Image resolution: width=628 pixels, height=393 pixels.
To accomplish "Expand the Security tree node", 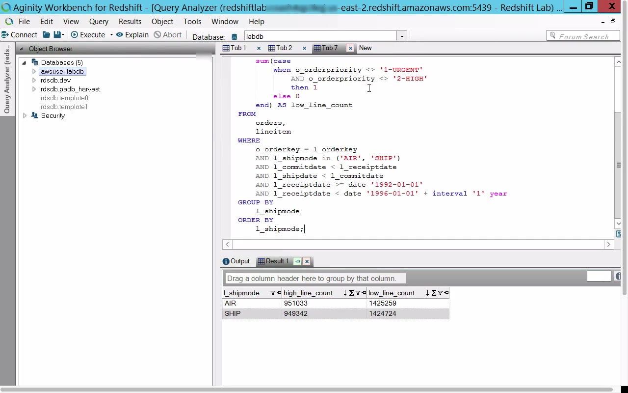I will pos(25,116).
